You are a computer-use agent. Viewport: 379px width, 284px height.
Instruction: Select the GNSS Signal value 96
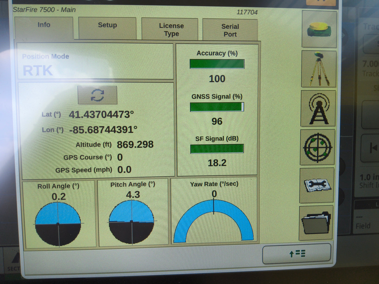click(x=217, y=121)
